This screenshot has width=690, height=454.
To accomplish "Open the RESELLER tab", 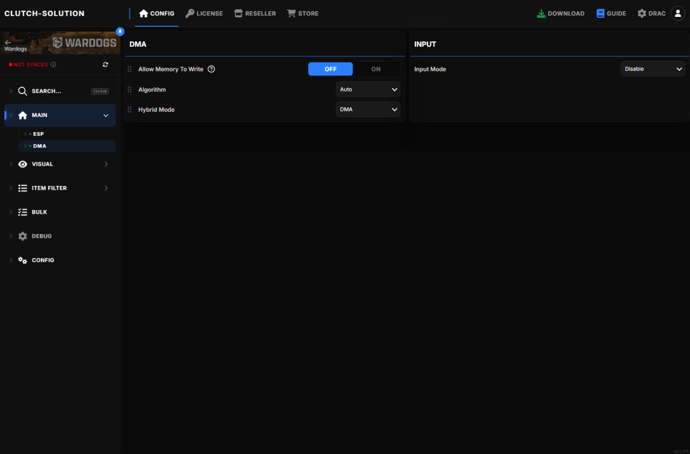I will point(255,13).
